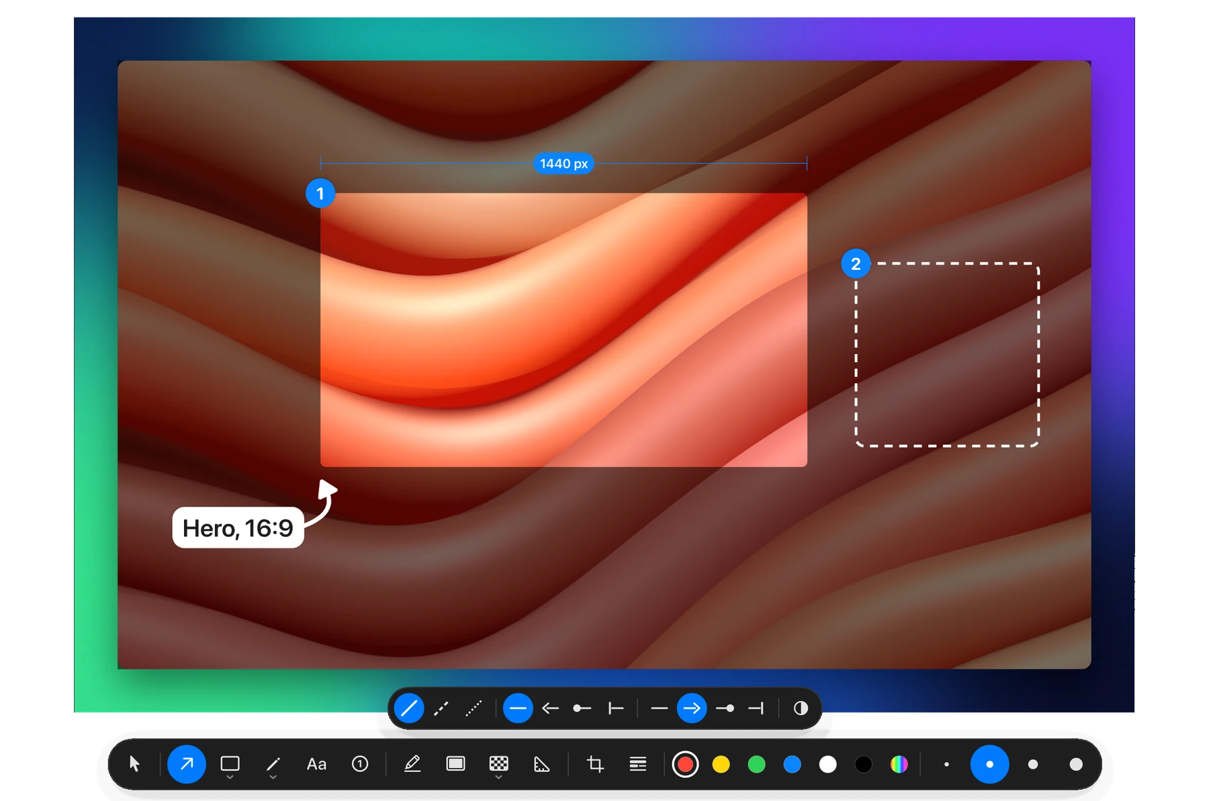
Task: Set the end cap to right arrowhead
Action: [692, 708]
